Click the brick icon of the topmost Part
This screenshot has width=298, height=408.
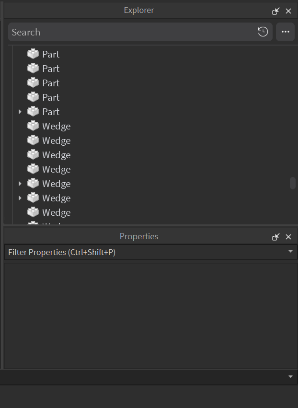coord(33,54)
